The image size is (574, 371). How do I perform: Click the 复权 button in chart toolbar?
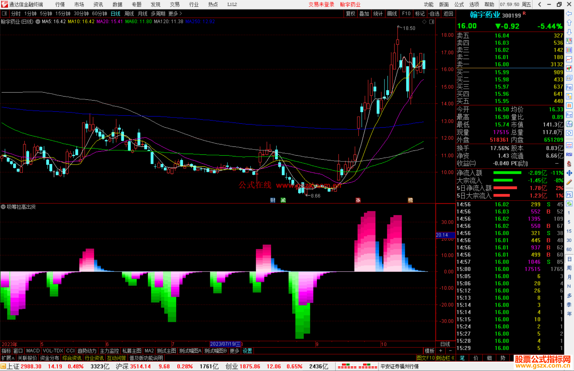coord(350,14)
